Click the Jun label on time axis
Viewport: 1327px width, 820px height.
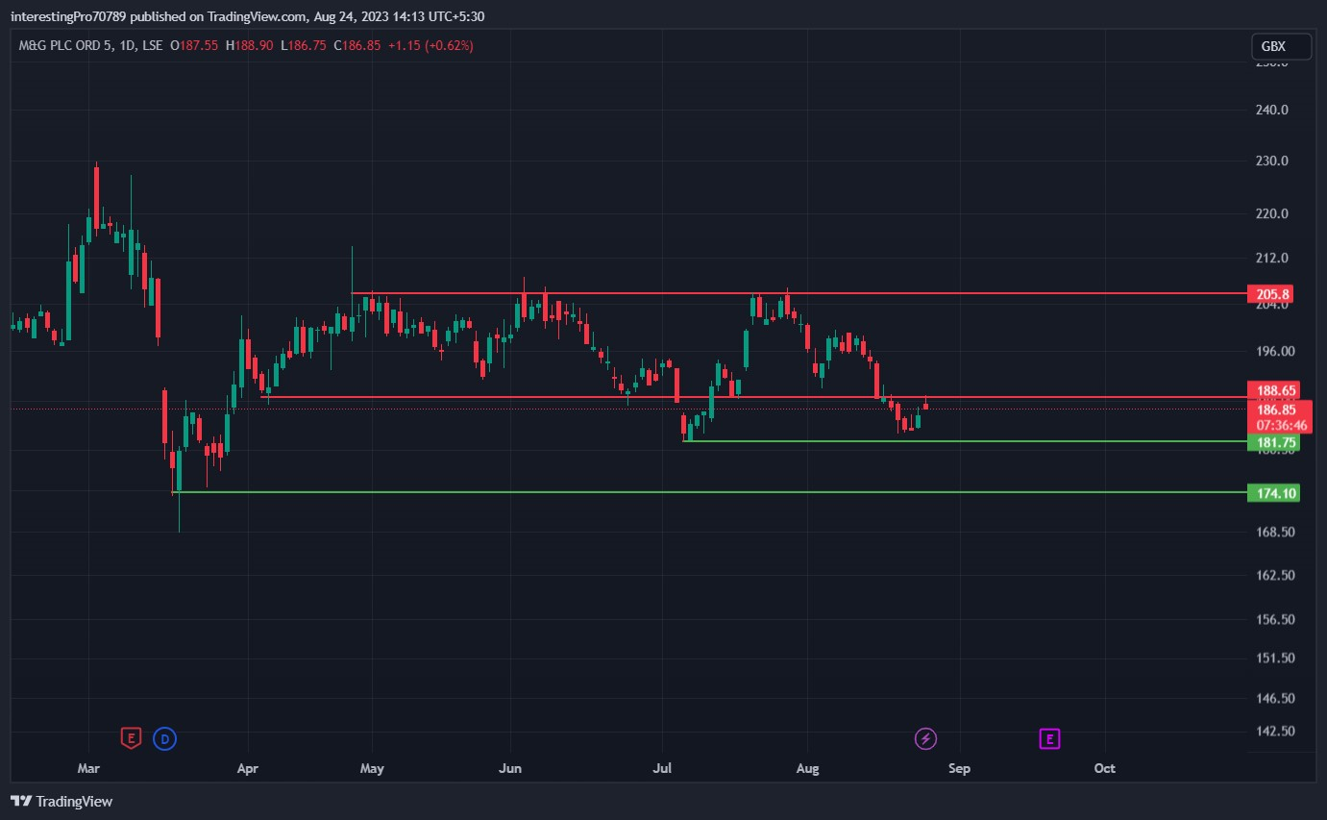click(x=510, y=768)
